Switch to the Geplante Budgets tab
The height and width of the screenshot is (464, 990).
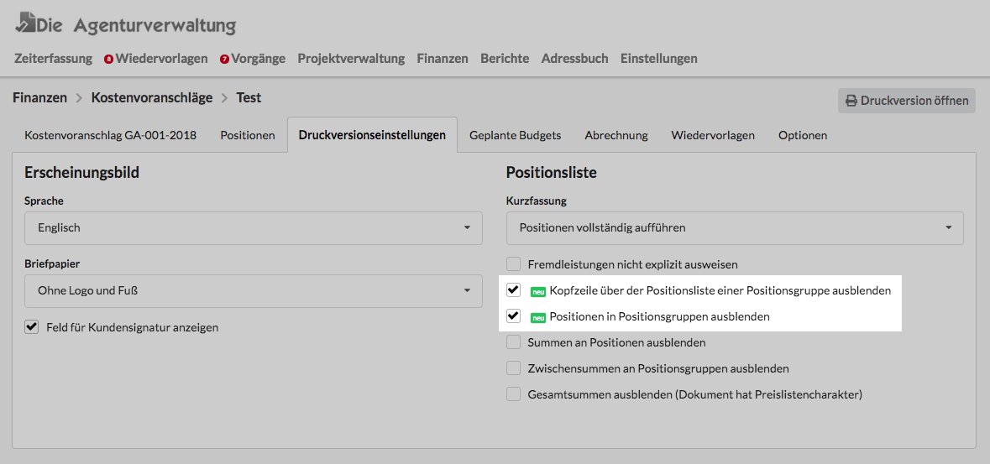point(516,135)
